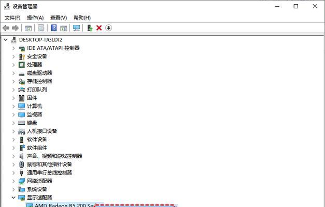
Task: Open the 帮助(H) menu
Action: tap(82, 18)
